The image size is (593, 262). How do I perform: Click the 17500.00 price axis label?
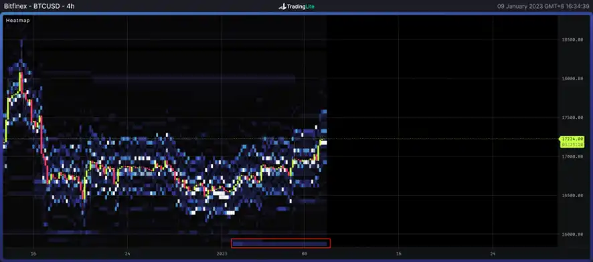pos(572,118)
